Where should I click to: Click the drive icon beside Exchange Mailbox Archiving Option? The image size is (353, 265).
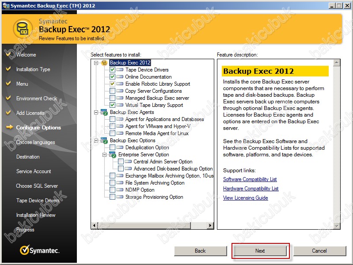[120, 176]
